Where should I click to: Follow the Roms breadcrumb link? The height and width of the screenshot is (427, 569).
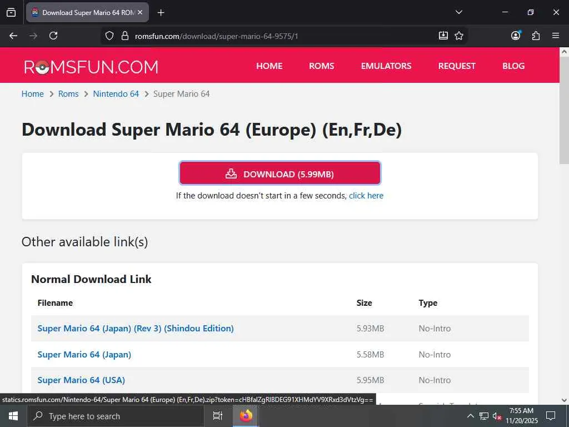point(68,93)
